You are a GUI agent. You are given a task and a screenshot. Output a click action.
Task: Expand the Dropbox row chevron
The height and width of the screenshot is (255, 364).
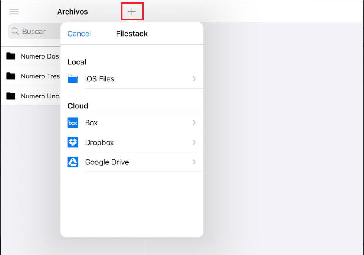(x=194, y=142)
